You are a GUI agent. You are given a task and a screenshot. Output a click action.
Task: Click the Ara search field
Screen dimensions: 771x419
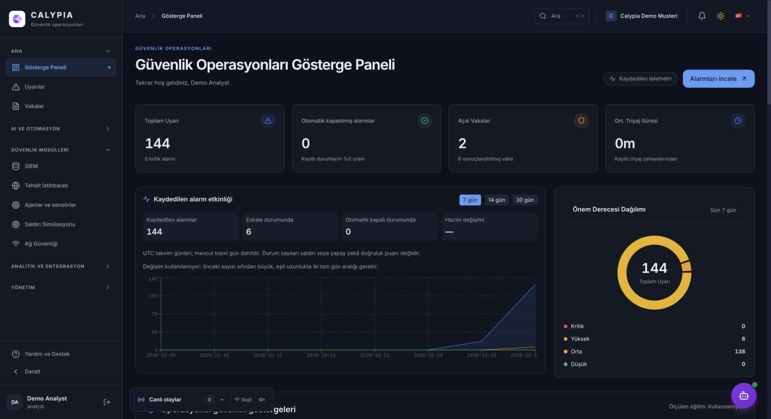[x=562, y=16]
